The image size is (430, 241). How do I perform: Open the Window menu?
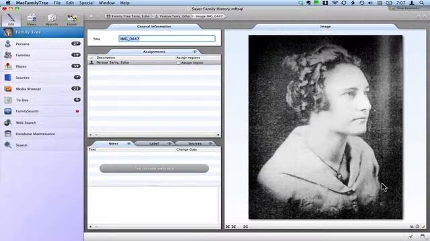pyautogui.click(x=107, y=3)
